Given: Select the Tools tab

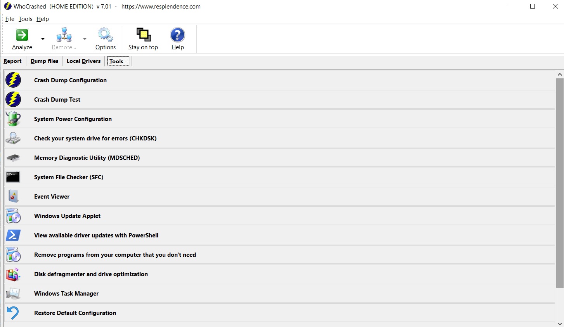Looking at the screenshot, I should point(118,61).
